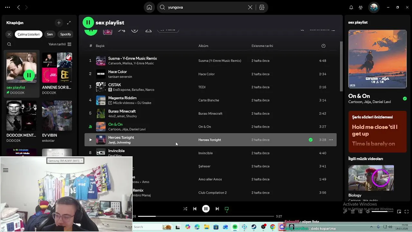This screenshot has width=412, height=232.
Task: Open the sex playlist library item
Action: point(22,74)
